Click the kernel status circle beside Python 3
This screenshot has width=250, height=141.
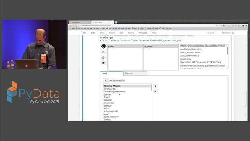pos(233,33)
